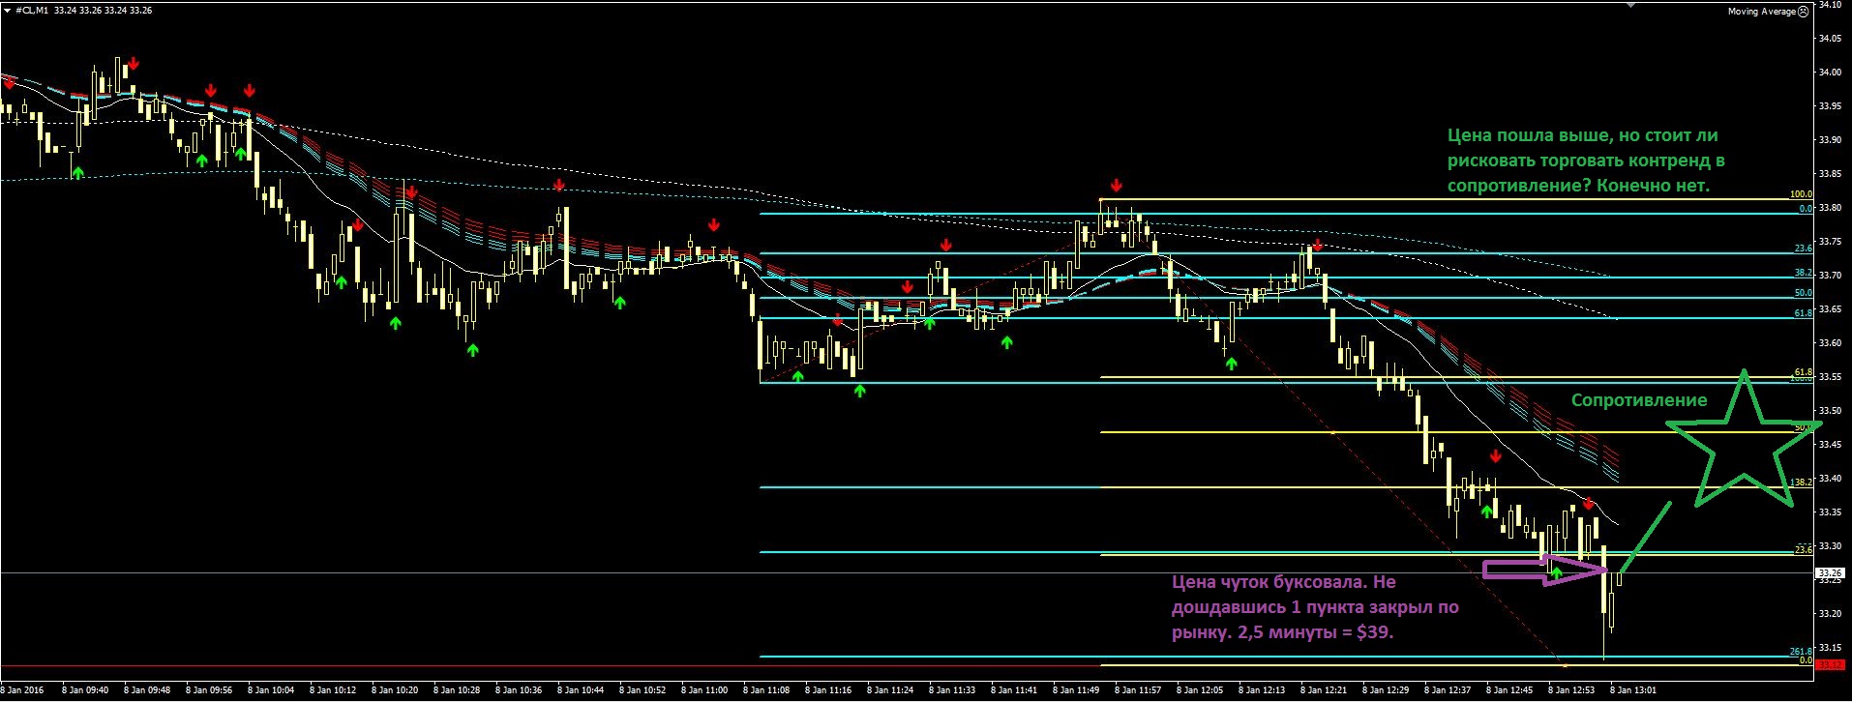Click the 50.0 Fibonacci level label
Screen dimensions: 1852x702
click(1803, 293)
